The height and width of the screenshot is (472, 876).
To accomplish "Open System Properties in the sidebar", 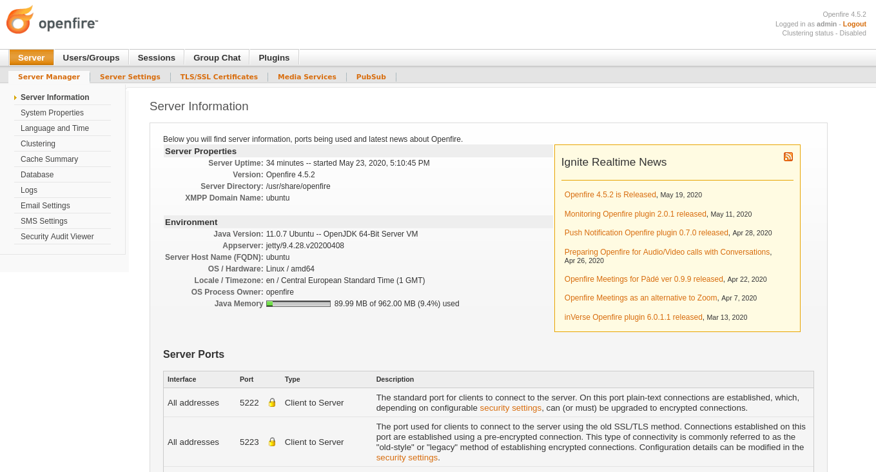I will coord(52,113).
